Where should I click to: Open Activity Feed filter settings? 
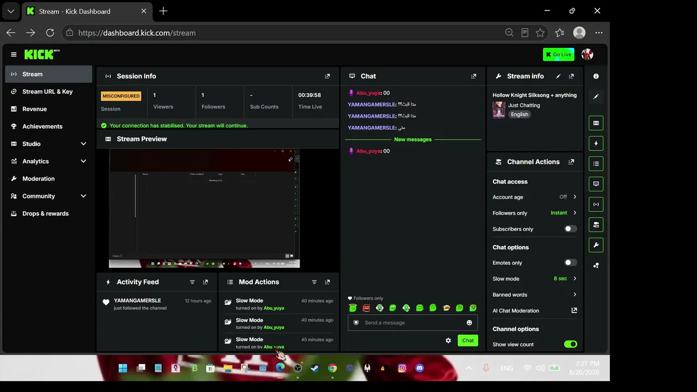pos(192,282)
